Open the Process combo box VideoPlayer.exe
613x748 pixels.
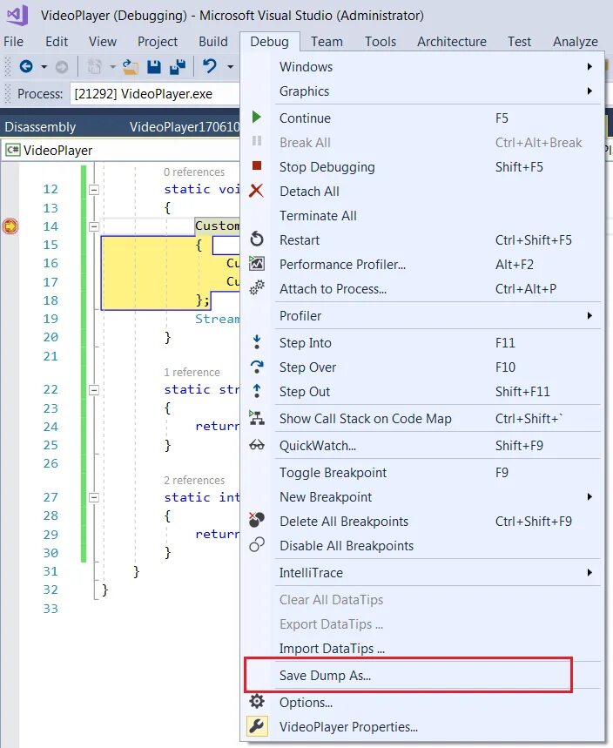point(155,93)
